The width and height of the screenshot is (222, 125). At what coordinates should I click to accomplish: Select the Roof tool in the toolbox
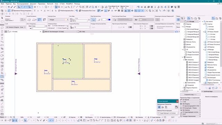(2, 56)
